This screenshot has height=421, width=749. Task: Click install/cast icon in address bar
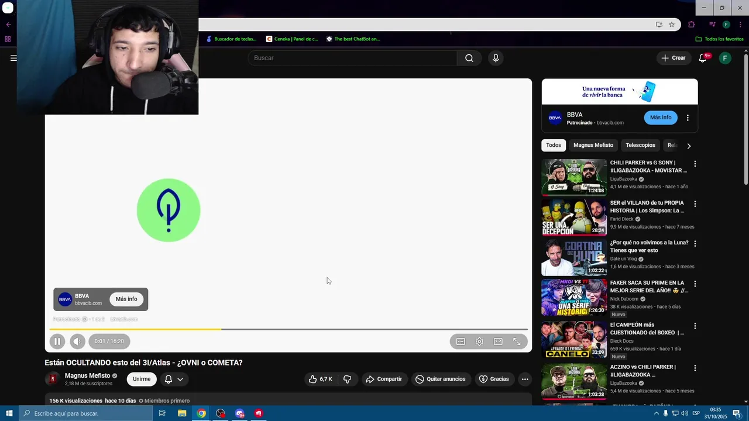(x=659, y=25)
